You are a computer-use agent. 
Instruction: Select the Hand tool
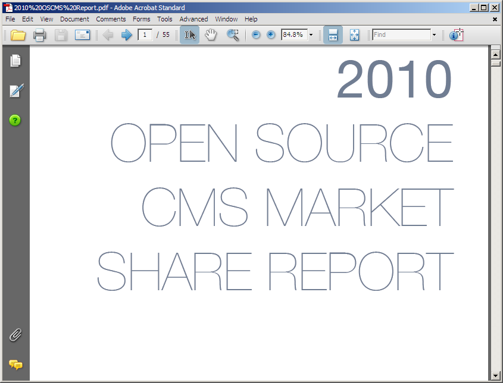point(211,35)
